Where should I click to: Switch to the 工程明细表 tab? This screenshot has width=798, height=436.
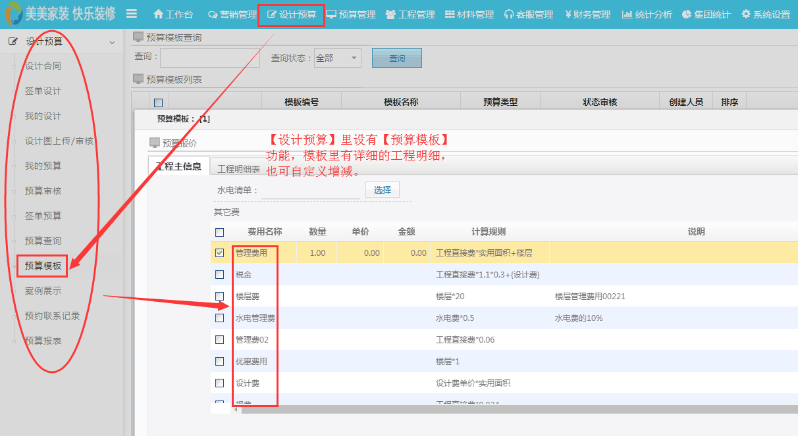[238, 169]
